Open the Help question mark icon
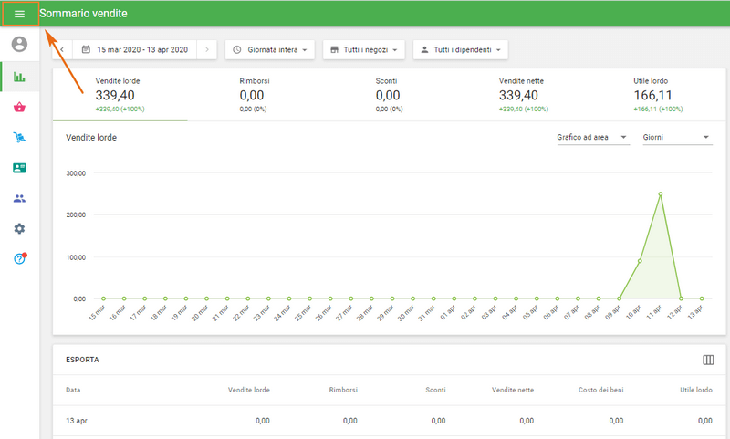The width and height of the screenshot is (730, 439). 19,259
